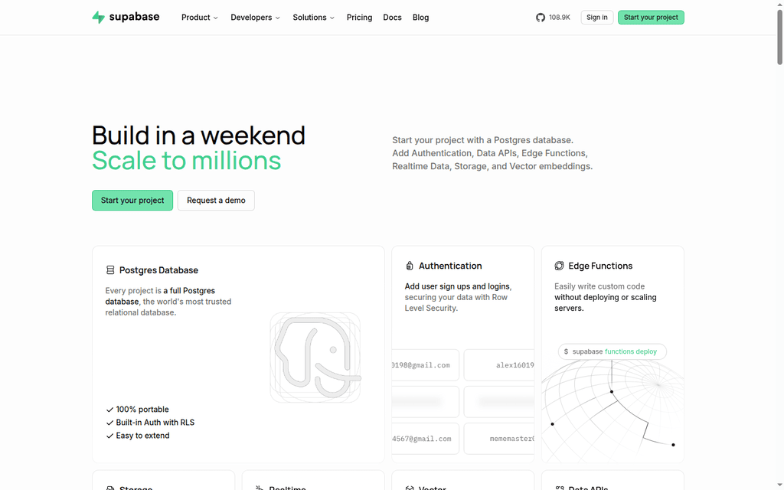Open the Postgres Database card title
784x490 pixels.
pos(158,270)
